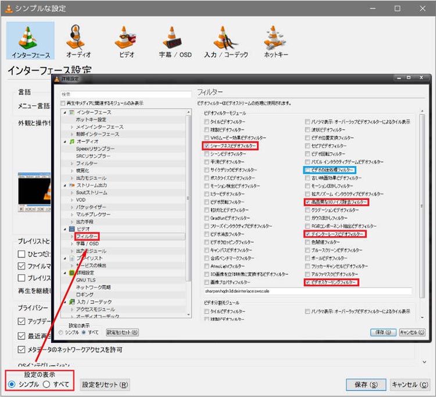
Task: Click the blue ビデオ tree node icon
Action: (x=72, y=229)
